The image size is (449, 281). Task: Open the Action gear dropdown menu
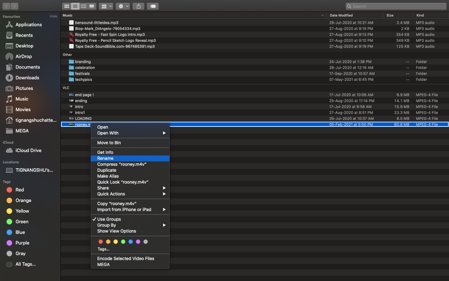coord(123,6)
